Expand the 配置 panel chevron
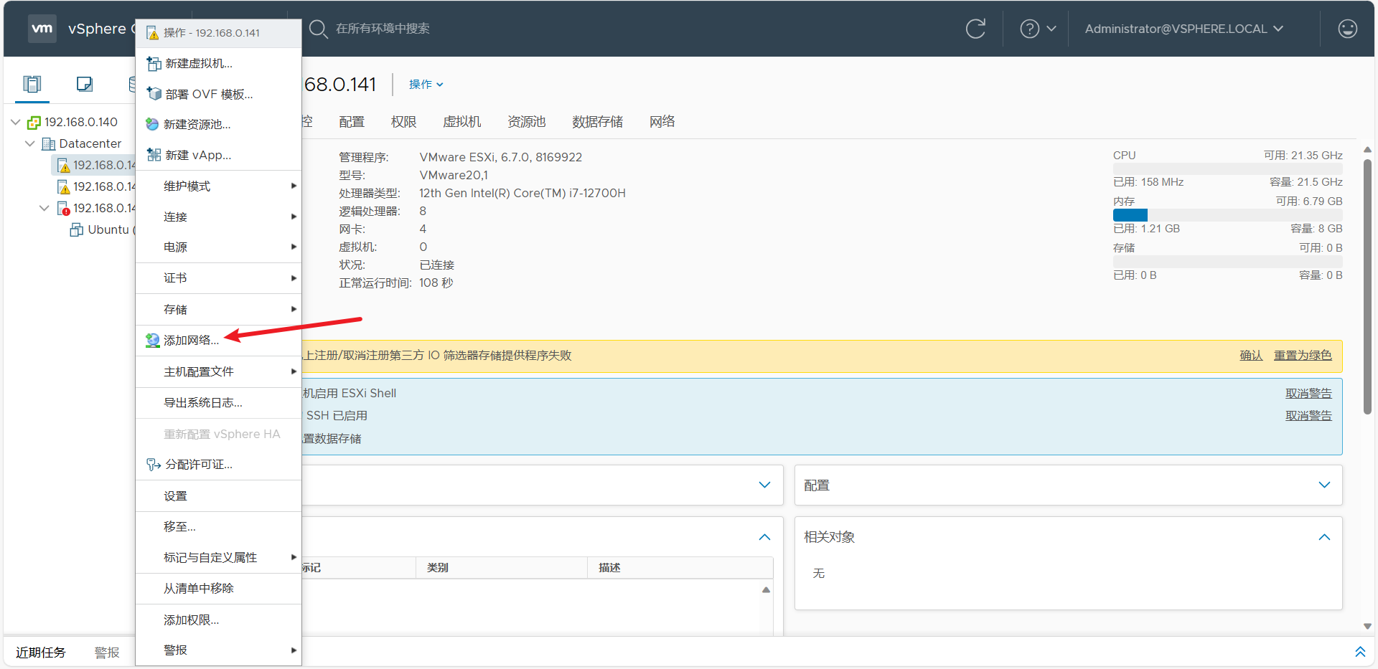 click(x=1324, y=485)
